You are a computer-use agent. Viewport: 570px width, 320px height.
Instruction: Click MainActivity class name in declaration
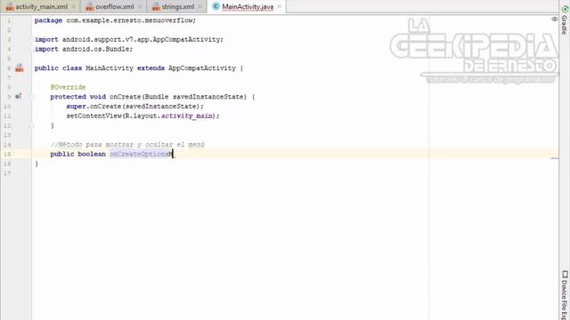pos(109,68)
